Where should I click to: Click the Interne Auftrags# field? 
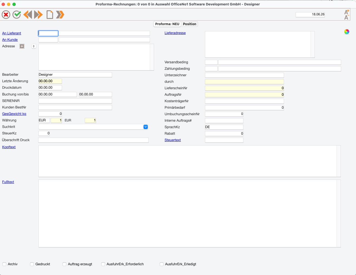tap(224, 121)
